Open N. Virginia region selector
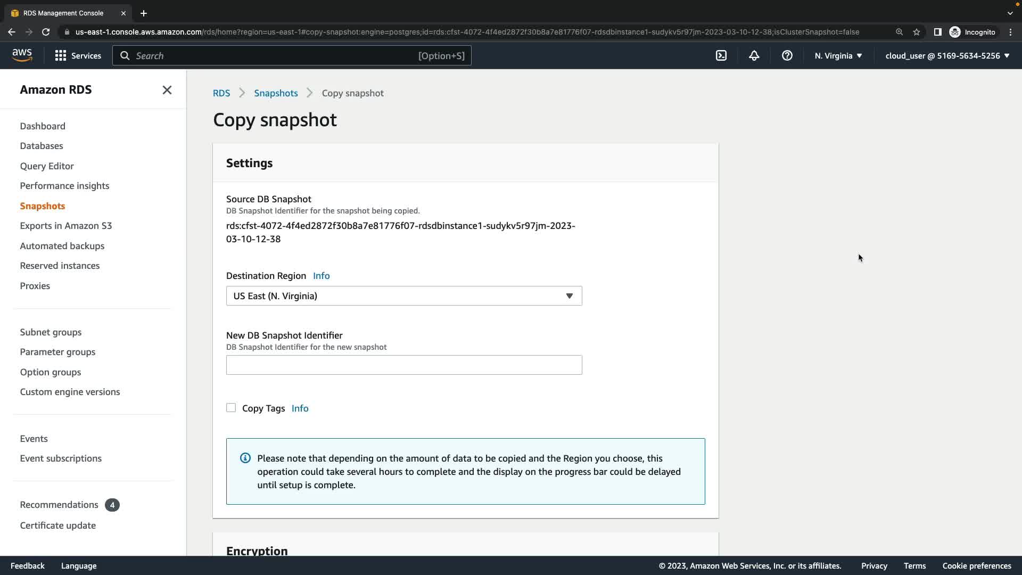Viewport: 1022px width, 575px height. pyautogui.click(x=838, y=55)
